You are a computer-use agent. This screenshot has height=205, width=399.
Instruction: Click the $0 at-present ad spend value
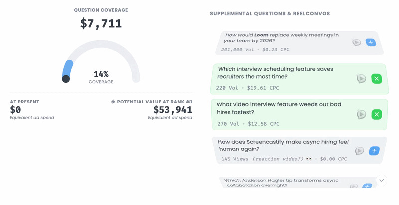tap(15, 110)
